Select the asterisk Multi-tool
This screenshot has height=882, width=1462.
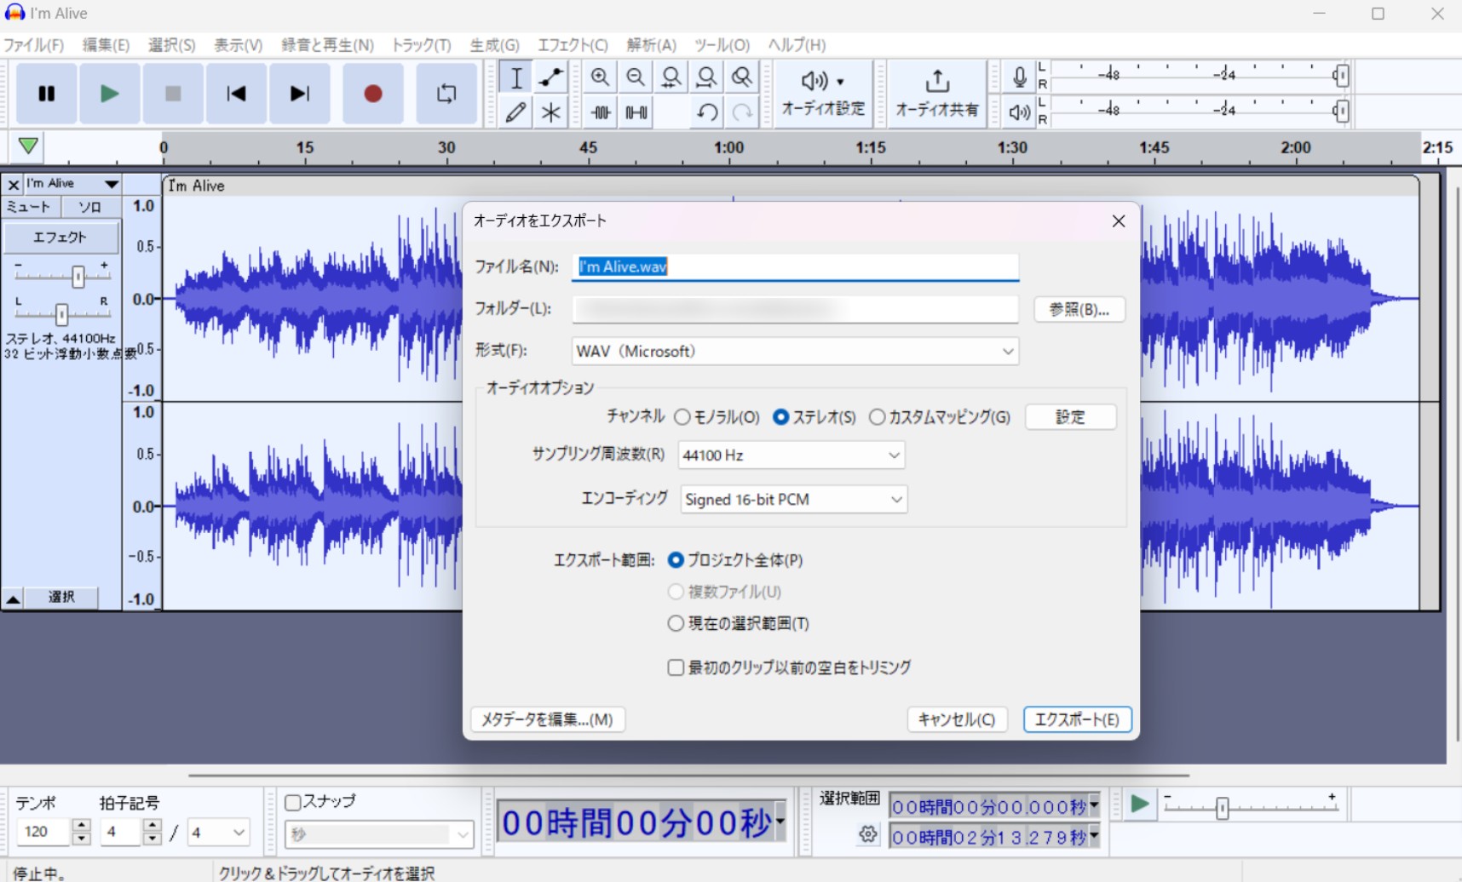tap(551, 112)
